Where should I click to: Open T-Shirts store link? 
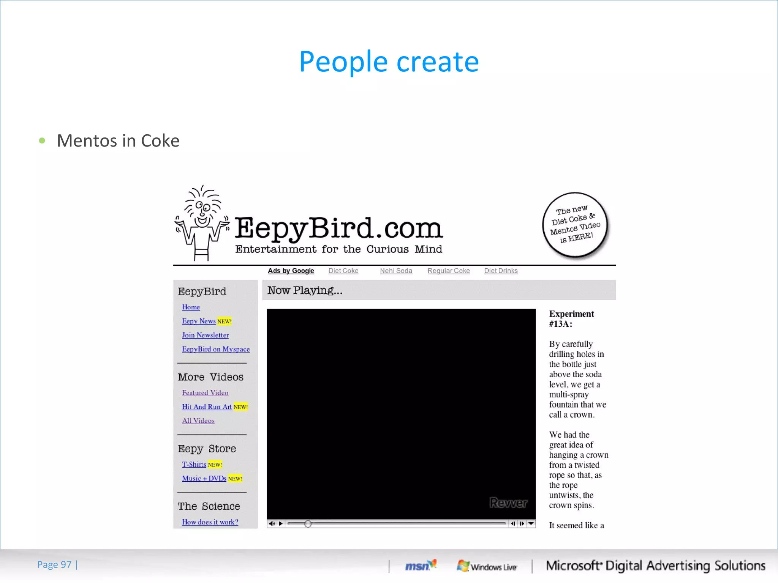click(x=194, y=465)
